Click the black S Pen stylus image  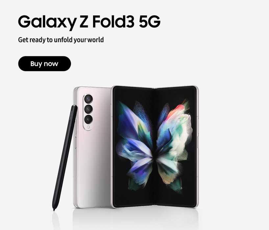[x=65, y=158]
